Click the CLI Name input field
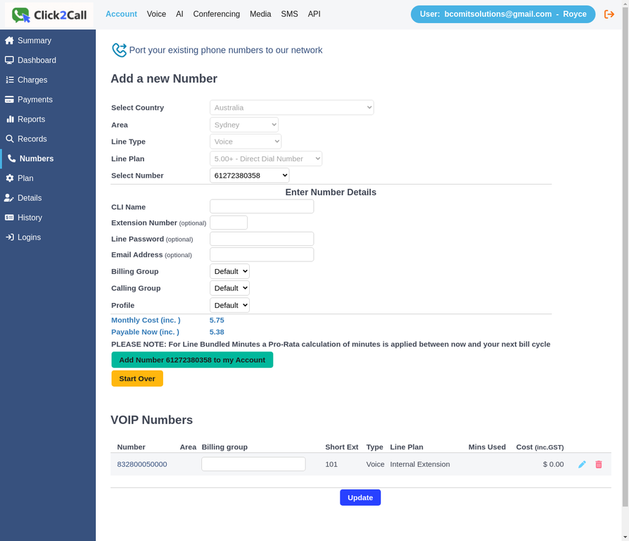629x541 pixels. click(x=261, y=206)
